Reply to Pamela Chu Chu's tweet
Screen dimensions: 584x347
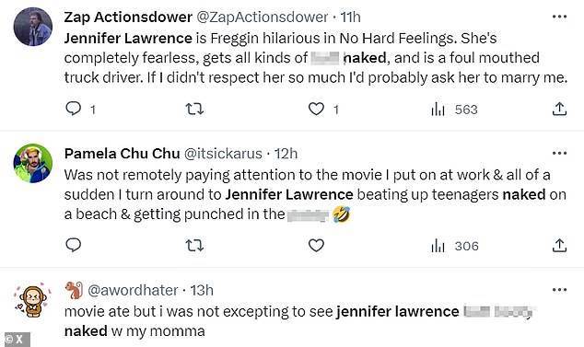74,246
